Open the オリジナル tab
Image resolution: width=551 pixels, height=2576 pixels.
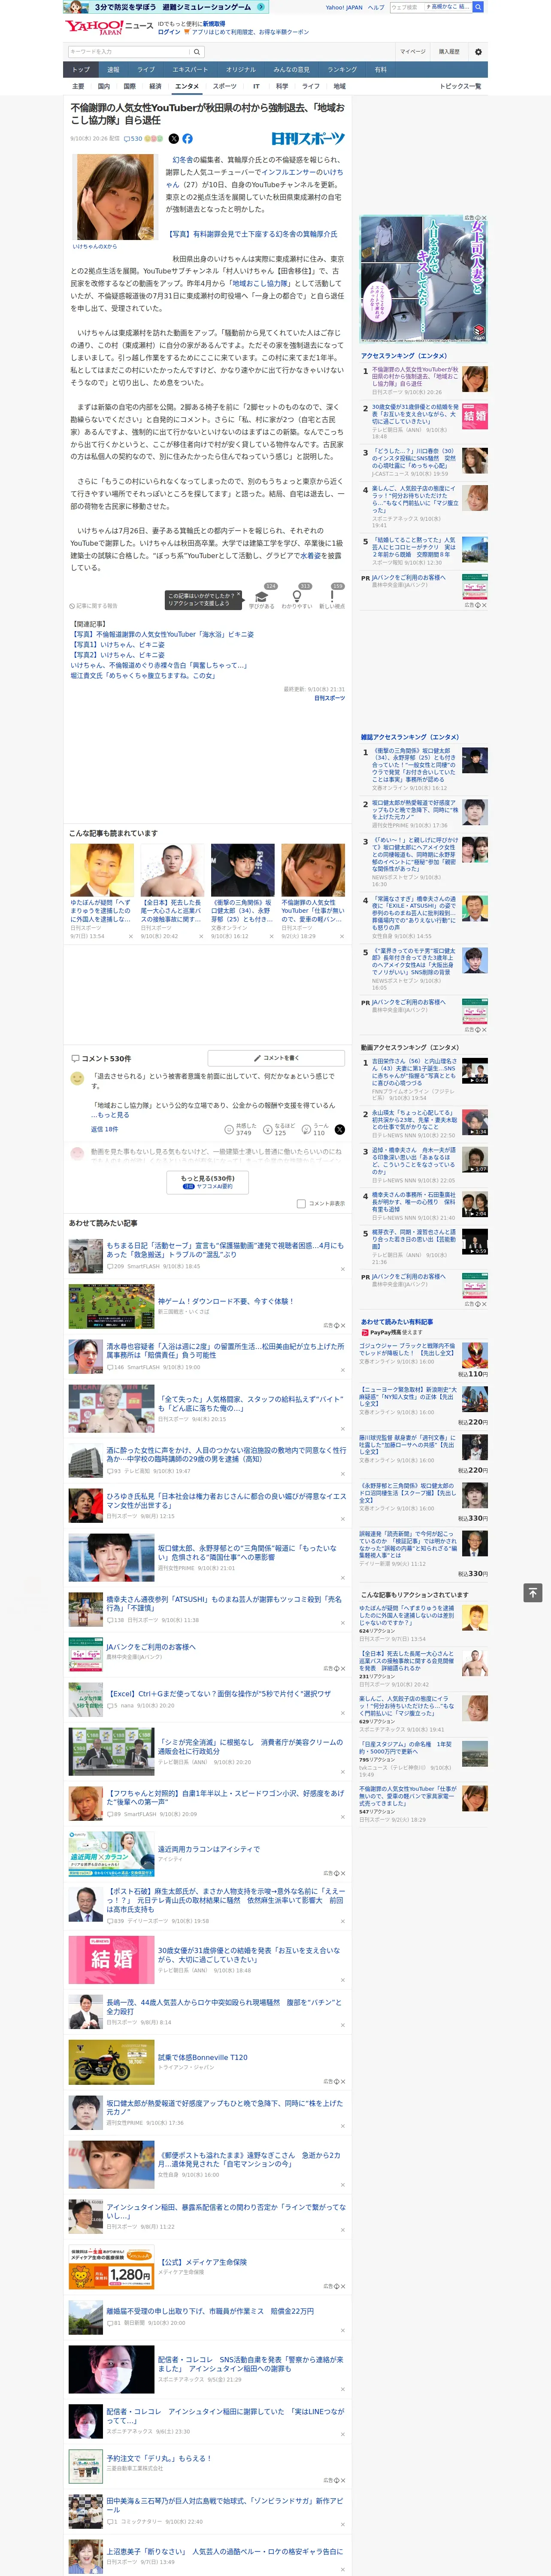point(241,70)
